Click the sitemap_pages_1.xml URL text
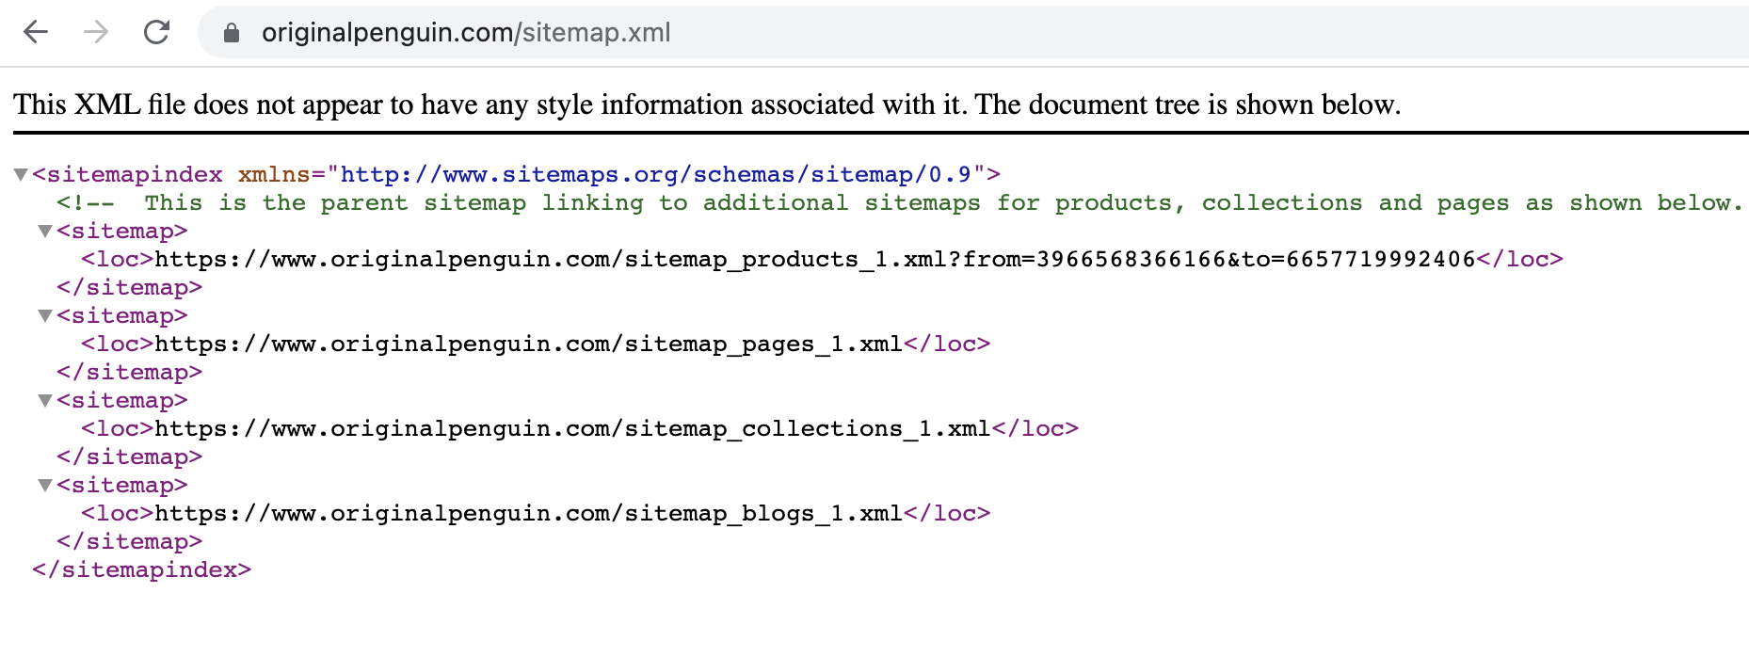Image resolution: width=1749 pixels, height=657 pixels. (528, 344)
